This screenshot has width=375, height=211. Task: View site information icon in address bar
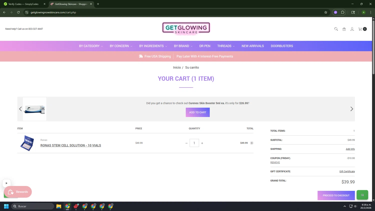click(x=27, y=12)
